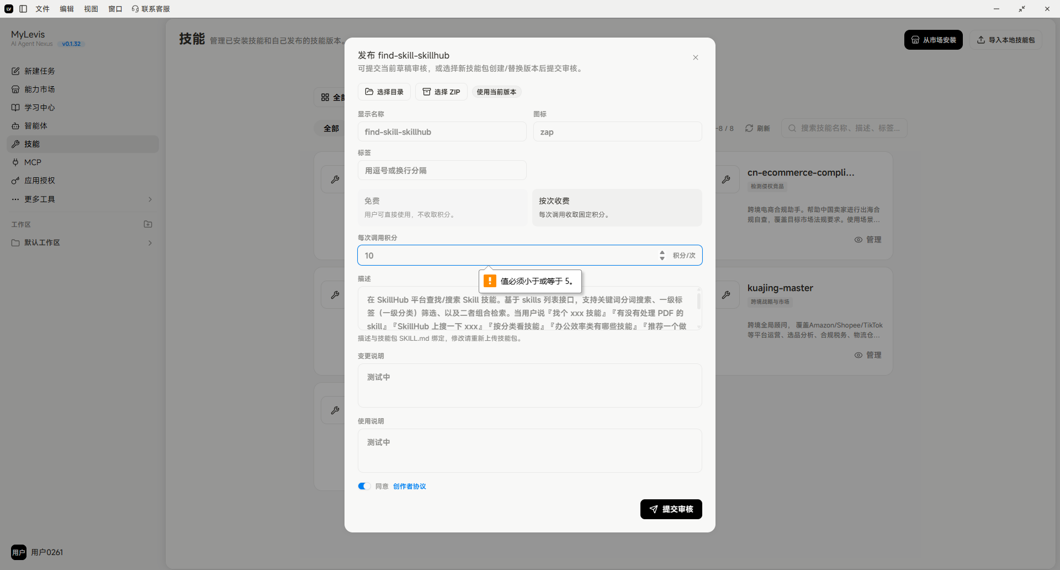The image size is (1060, 570).
Task: Click the 检测侵权竞品 tag
Action: (767, 187)
